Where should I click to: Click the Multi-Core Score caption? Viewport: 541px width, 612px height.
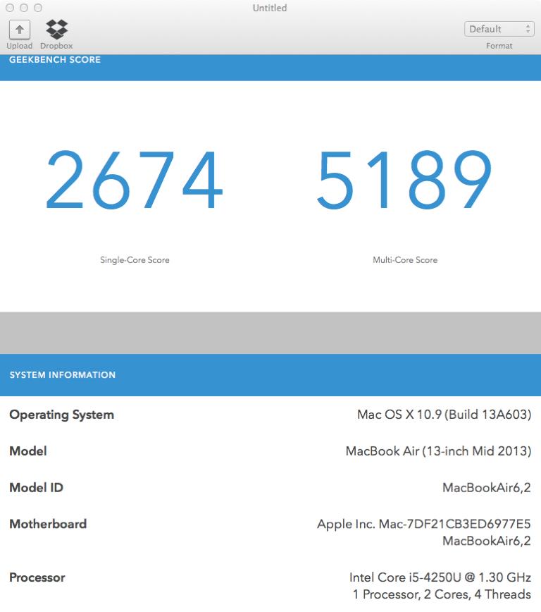coord(405,260)
